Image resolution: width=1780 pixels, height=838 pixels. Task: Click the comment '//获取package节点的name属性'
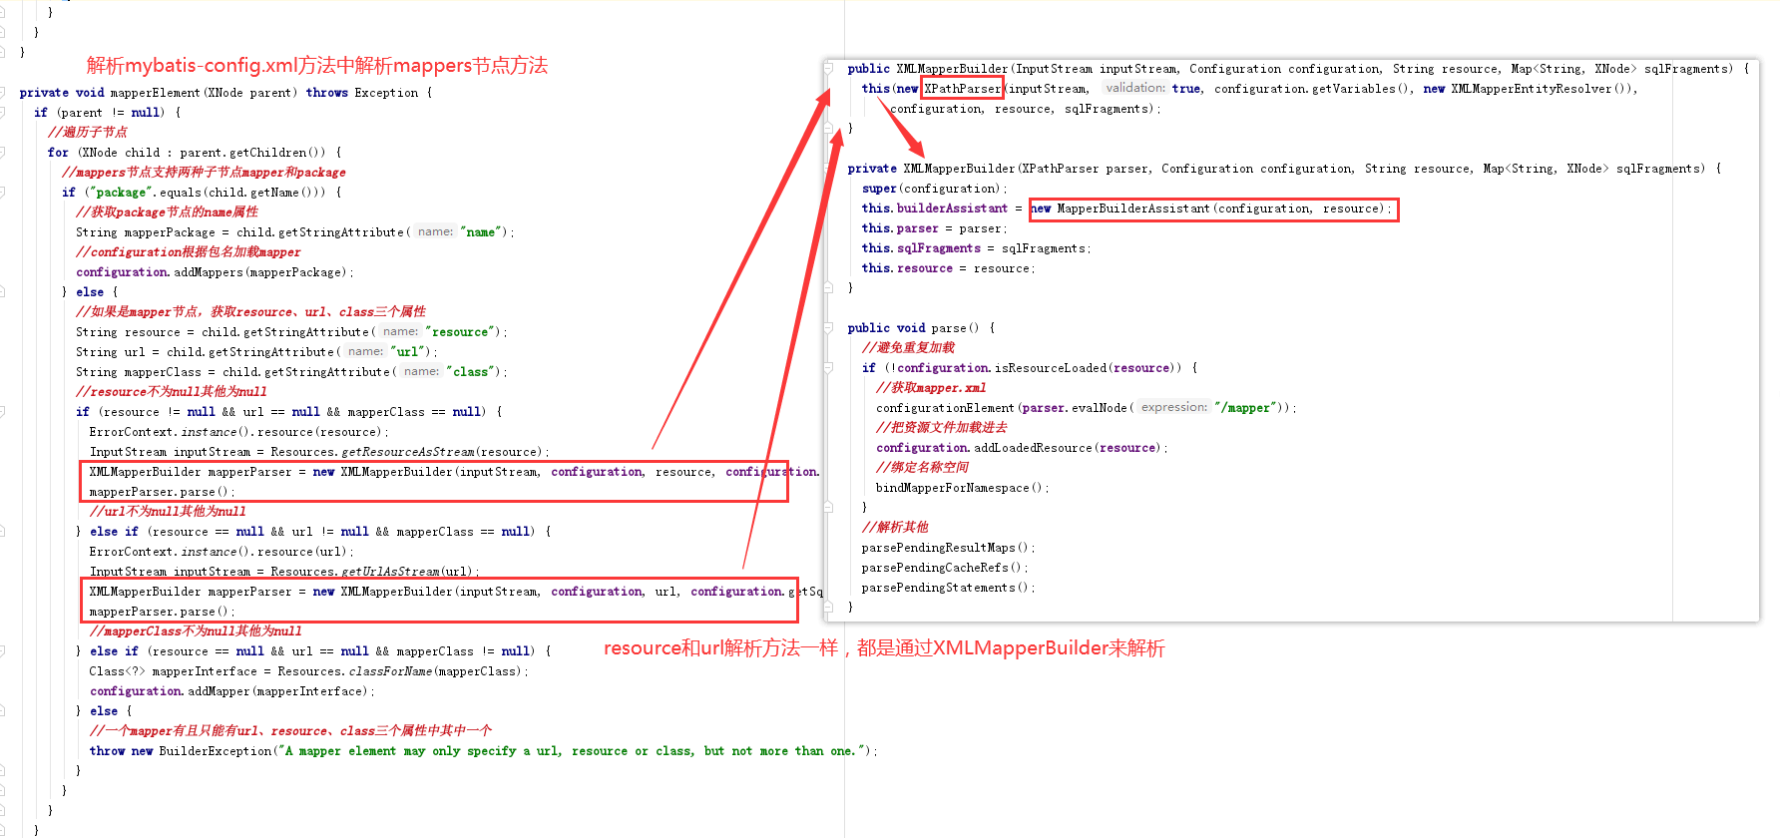coord(167,212)
